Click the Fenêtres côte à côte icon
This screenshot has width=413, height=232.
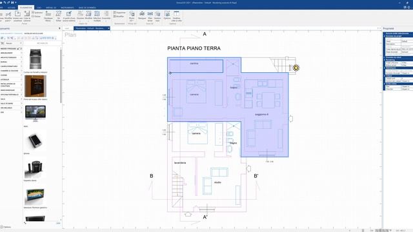click(x=176, y=16)
